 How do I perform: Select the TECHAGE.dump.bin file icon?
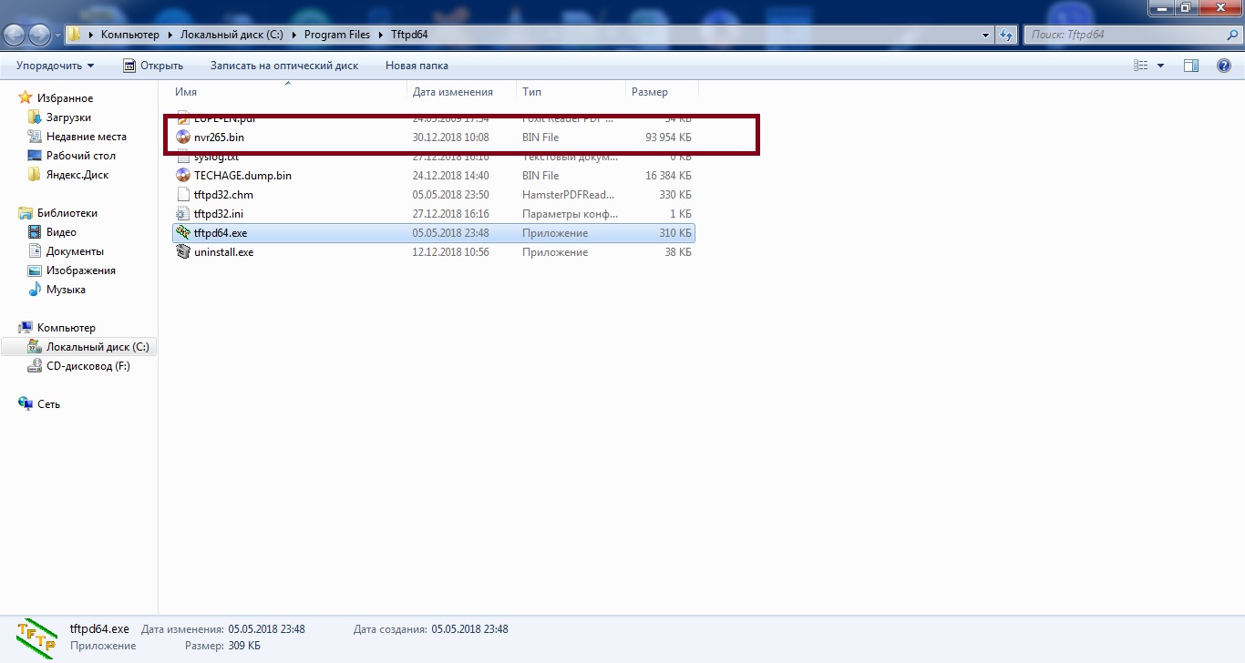183,176
